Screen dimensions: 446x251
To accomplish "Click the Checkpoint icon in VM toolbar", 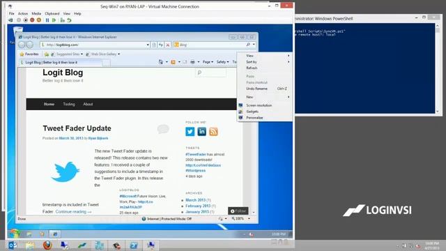I will coord(62,20).
